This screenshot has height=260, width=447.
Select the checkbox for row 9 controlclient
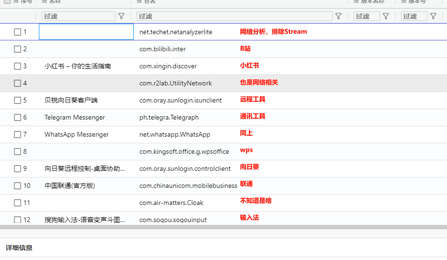point(18,169)
